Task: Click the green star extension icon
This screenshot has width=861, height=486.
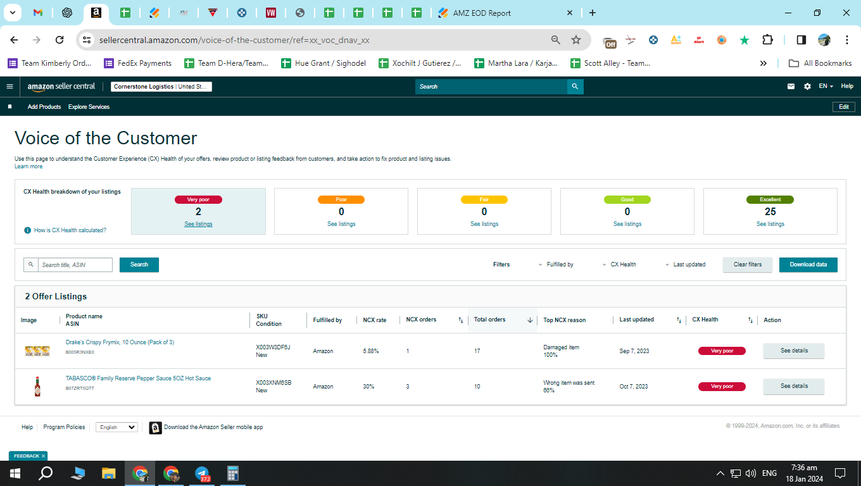Action: pos(745,40)
